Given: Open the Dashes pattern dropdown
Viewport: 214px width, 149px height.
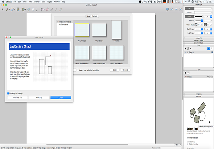Looking at the screenshot, I should [202, 21].
